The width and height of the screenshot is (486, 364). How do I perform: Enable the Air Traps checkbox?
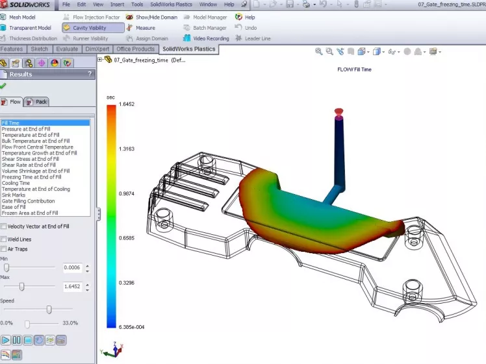(3, 249)
